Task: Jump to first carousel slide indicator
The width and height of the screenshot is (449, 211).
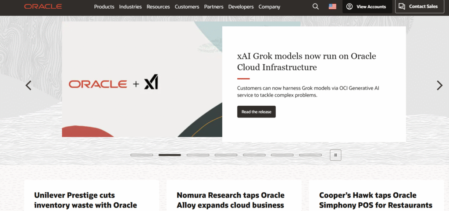Action: pyautogui.click(x=142, y=155)
